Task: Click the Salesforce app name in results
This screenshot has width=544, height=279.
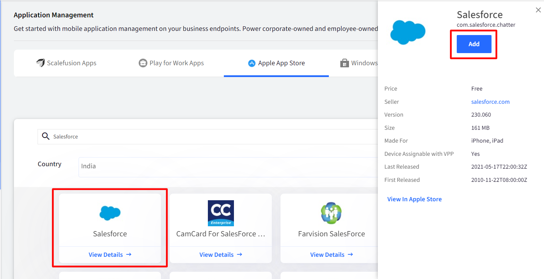Action: click(110, 234)
